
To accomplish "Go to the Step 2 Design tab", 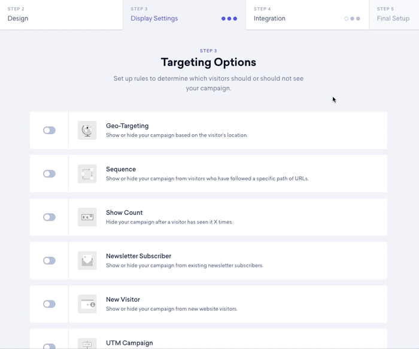I will point(61,14).
